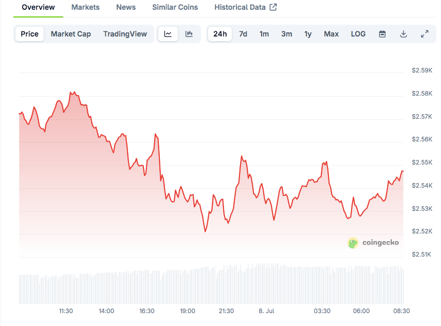441x326 pixels.
Task: Select the Overview tab
Action: (x=38, y=7)
